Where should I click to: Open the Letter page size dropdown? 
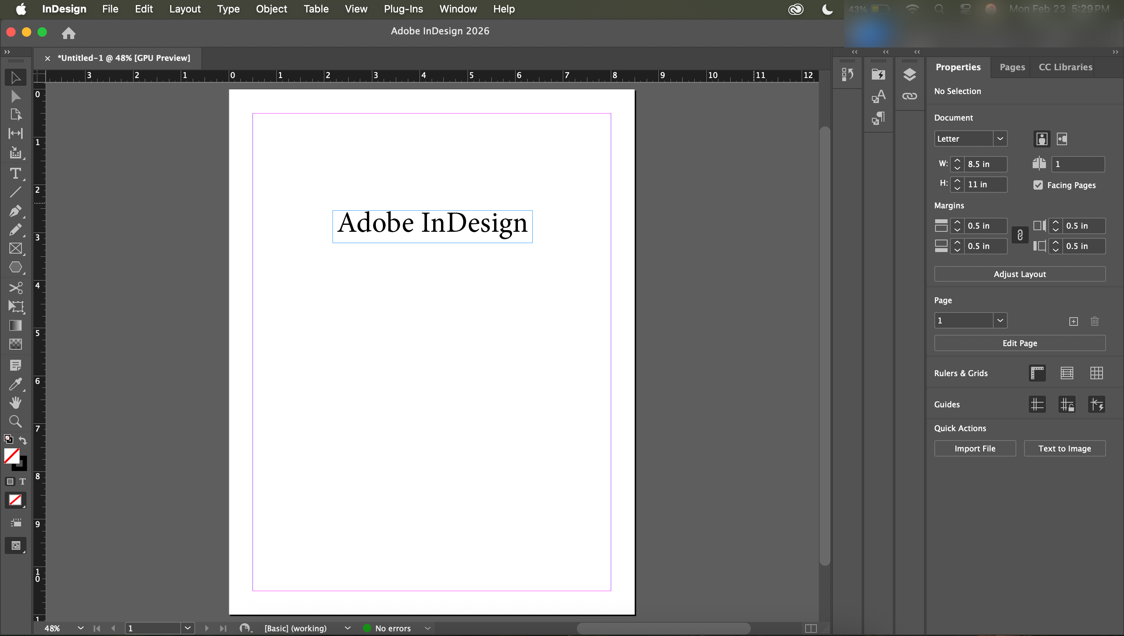(x=1000, y=139)
